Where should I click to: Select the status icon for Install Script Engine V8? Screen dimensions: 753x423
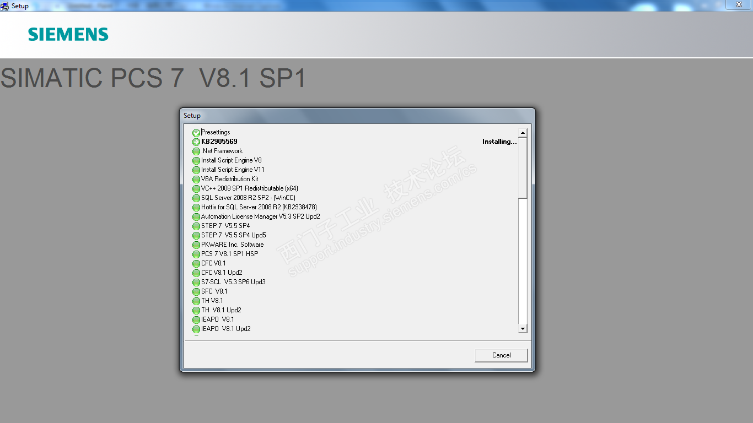click(196, 161)
